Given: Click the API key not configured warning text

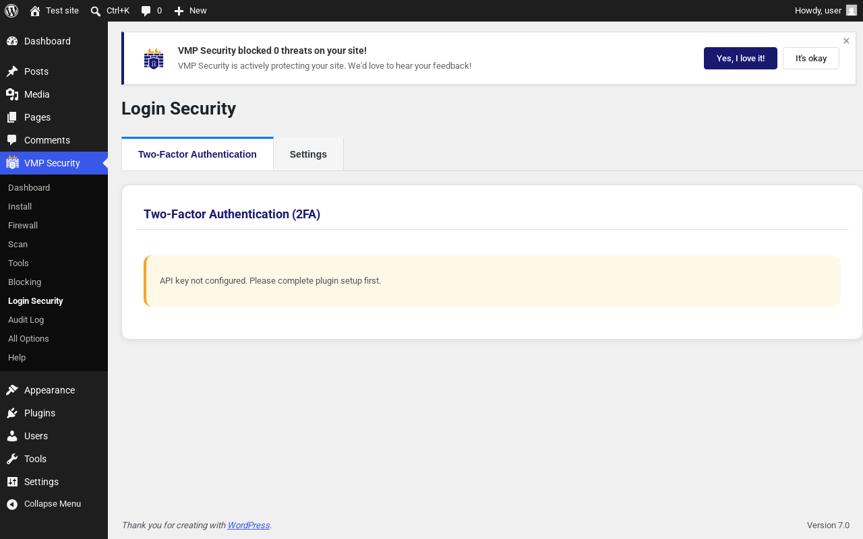Looking at the screenshot, I should pos(270,281).
